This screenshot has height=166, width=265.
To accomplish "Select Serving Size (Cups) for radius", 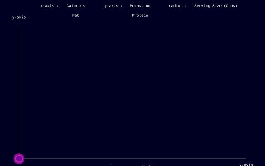I will (x=215, y=6).
